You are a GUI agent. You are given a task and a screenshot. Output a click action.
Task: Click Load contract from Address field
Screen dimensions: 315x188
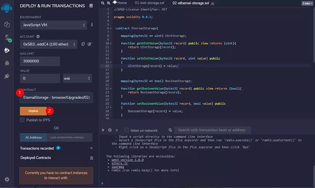(x=69, y=137)
